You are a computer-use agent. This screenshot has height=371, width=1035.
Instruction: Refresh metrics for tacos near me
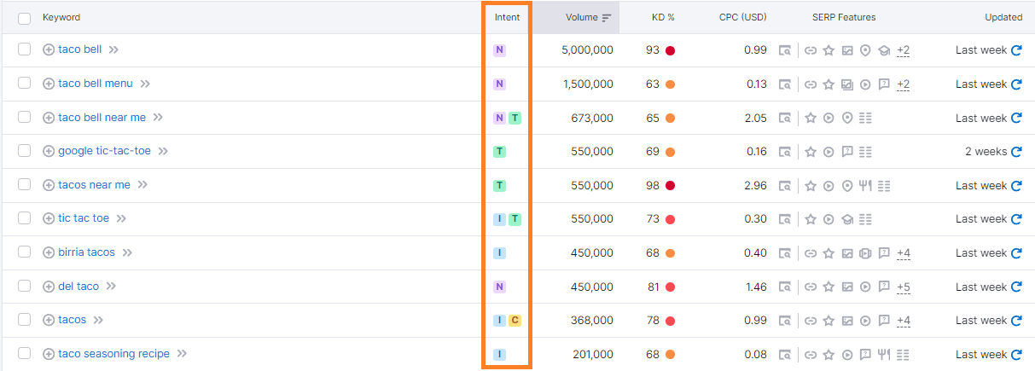(x=1016, y=186)
